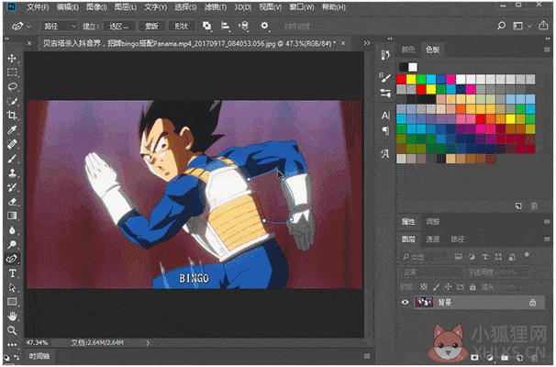Open the Brushes panel icon
This screenshot has width=556, height=367.
(x=385, y=77)
